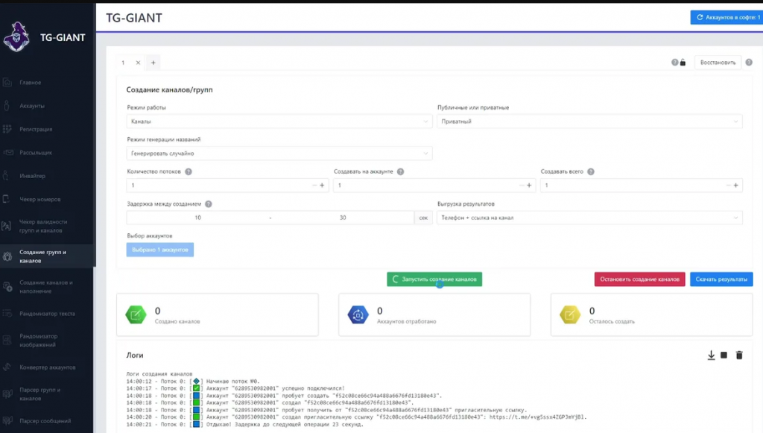Click the t.me invite link in logs
Image resolution: width=763 pixels, height=433 pixels.
pyautogui.click(x=538, y=417)
